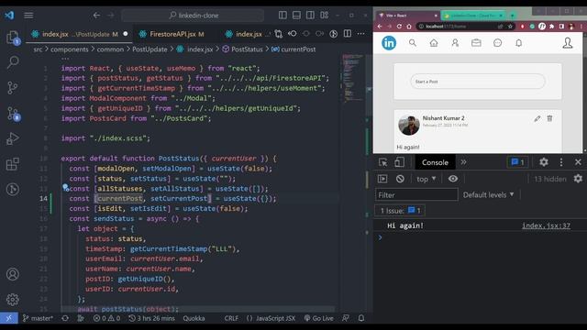Click the 'currentPost' variable on line 14
The height and width of the screenshot is (330, 587).
tap(120, 199)
